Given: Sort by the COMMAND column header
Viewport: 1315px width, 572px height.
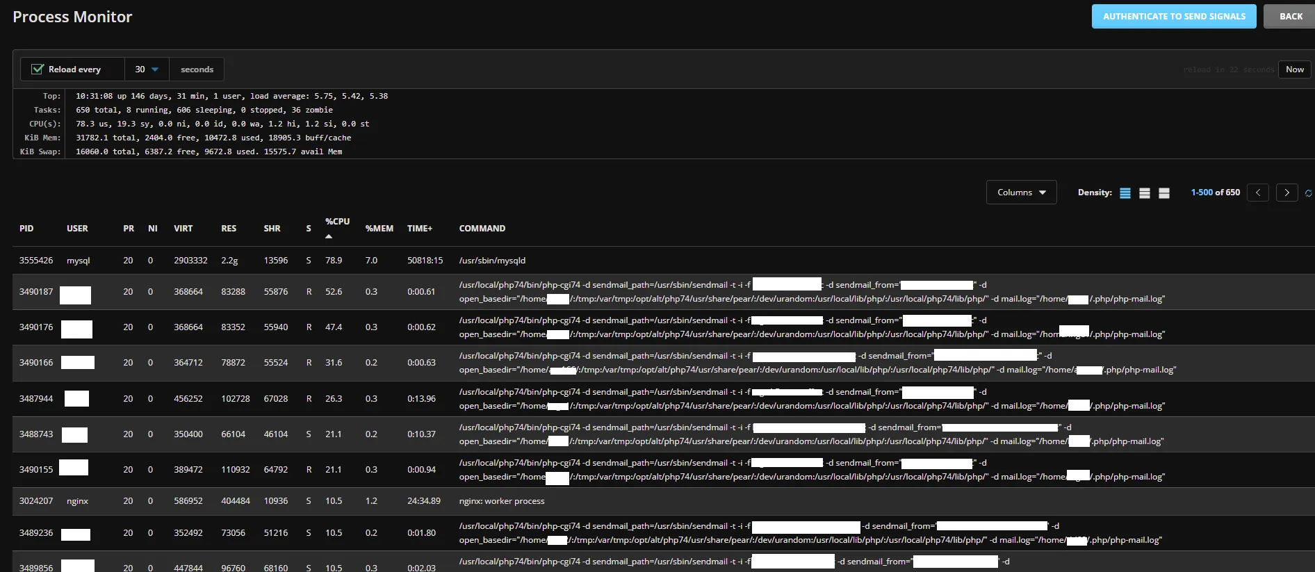Looking at the screenshot, I should (x=482, y=229).
